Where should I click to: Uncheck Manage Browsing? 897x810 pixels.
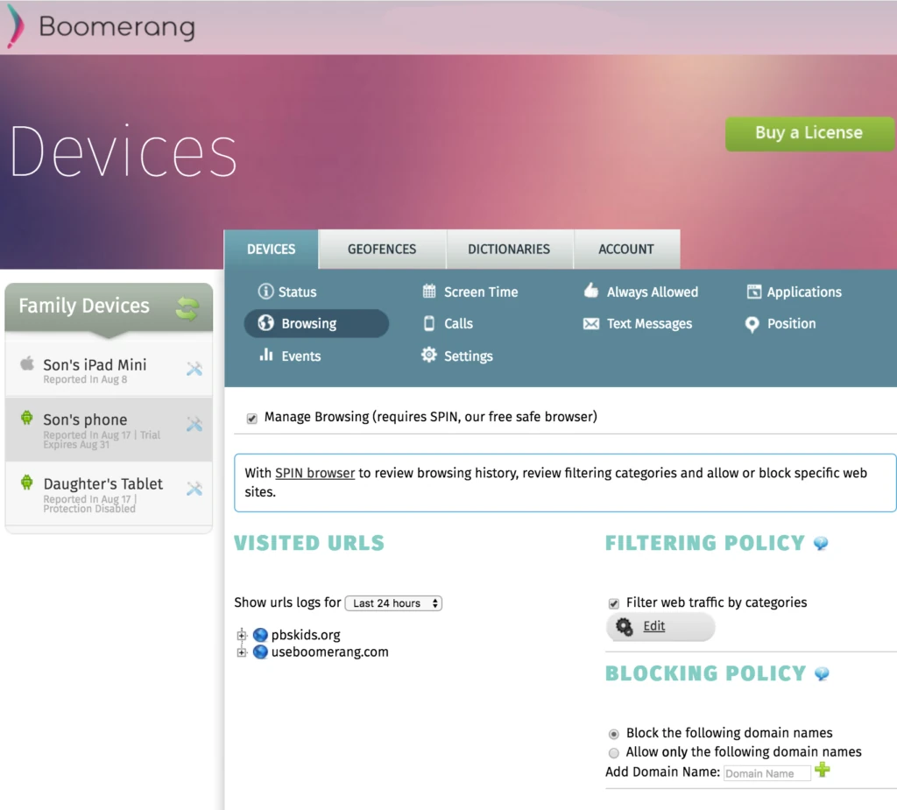[x=251, y=418]
